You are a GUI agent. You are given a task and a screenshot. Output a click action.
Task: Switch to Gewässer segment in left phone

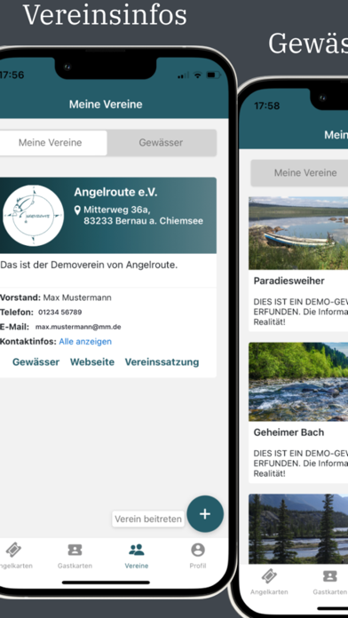162,143
